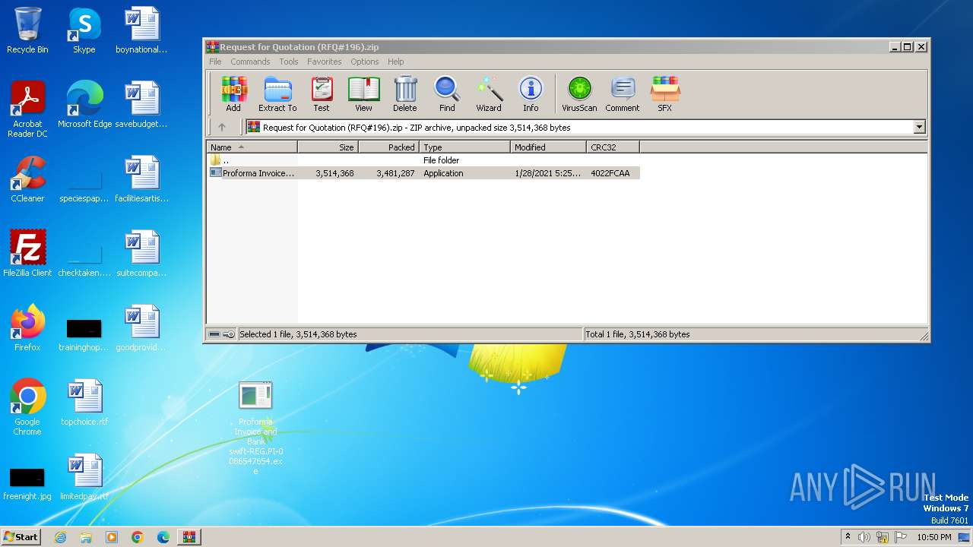973x547 pixels.
Task: Select traininghop desktop file
Action: (x=84, y=335)
